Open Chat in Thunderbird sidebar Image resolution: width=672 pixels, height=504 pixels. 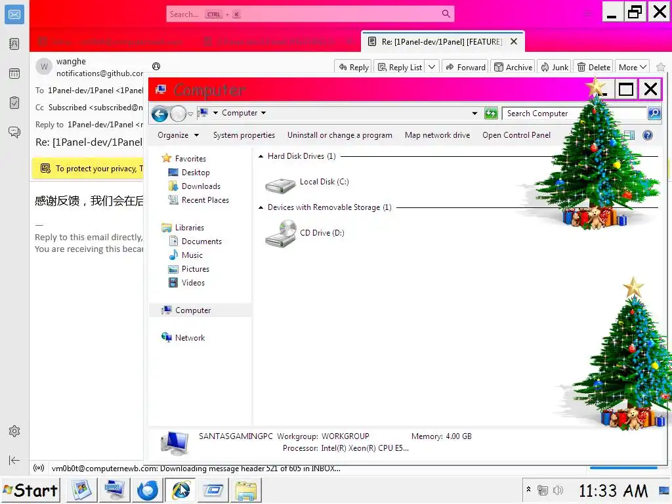(x=14, y=132)
